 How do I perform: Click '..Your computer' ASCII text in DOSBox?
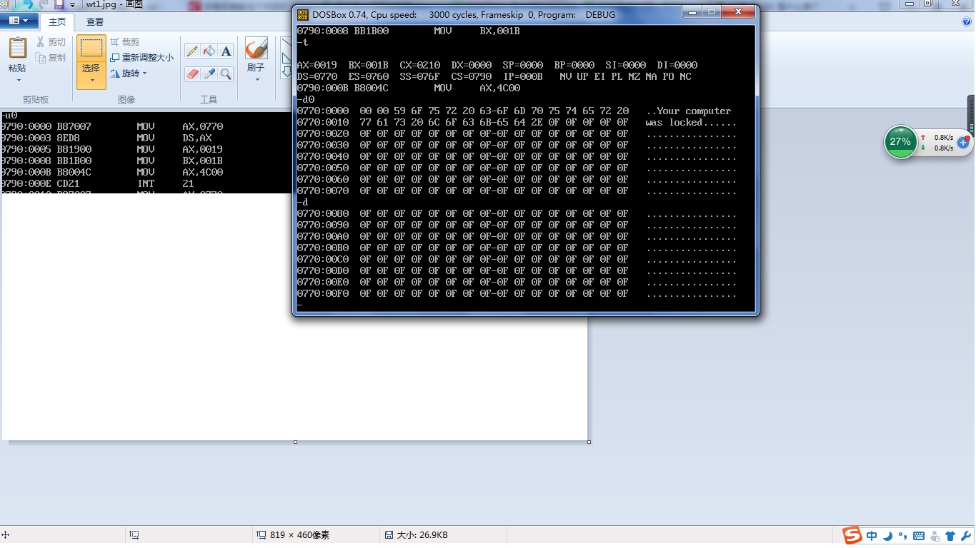click(688, 111)
